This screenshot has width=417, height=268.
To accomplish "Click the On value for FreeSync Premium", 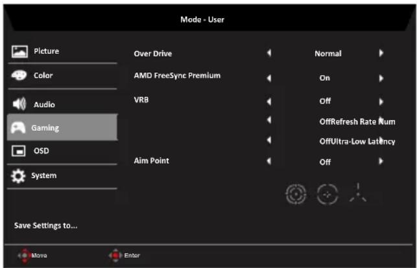I will pos(325,78).
